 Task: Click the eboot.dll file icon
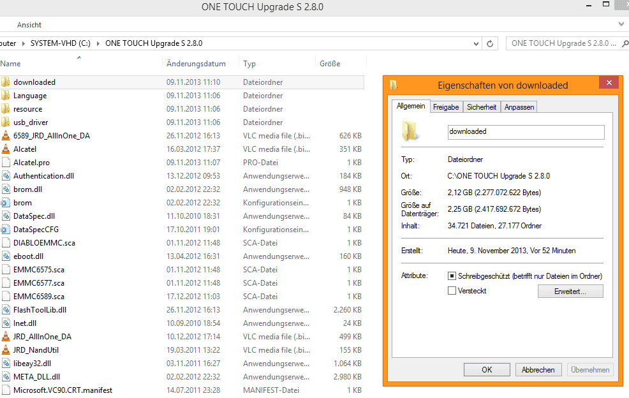(6, 256)
